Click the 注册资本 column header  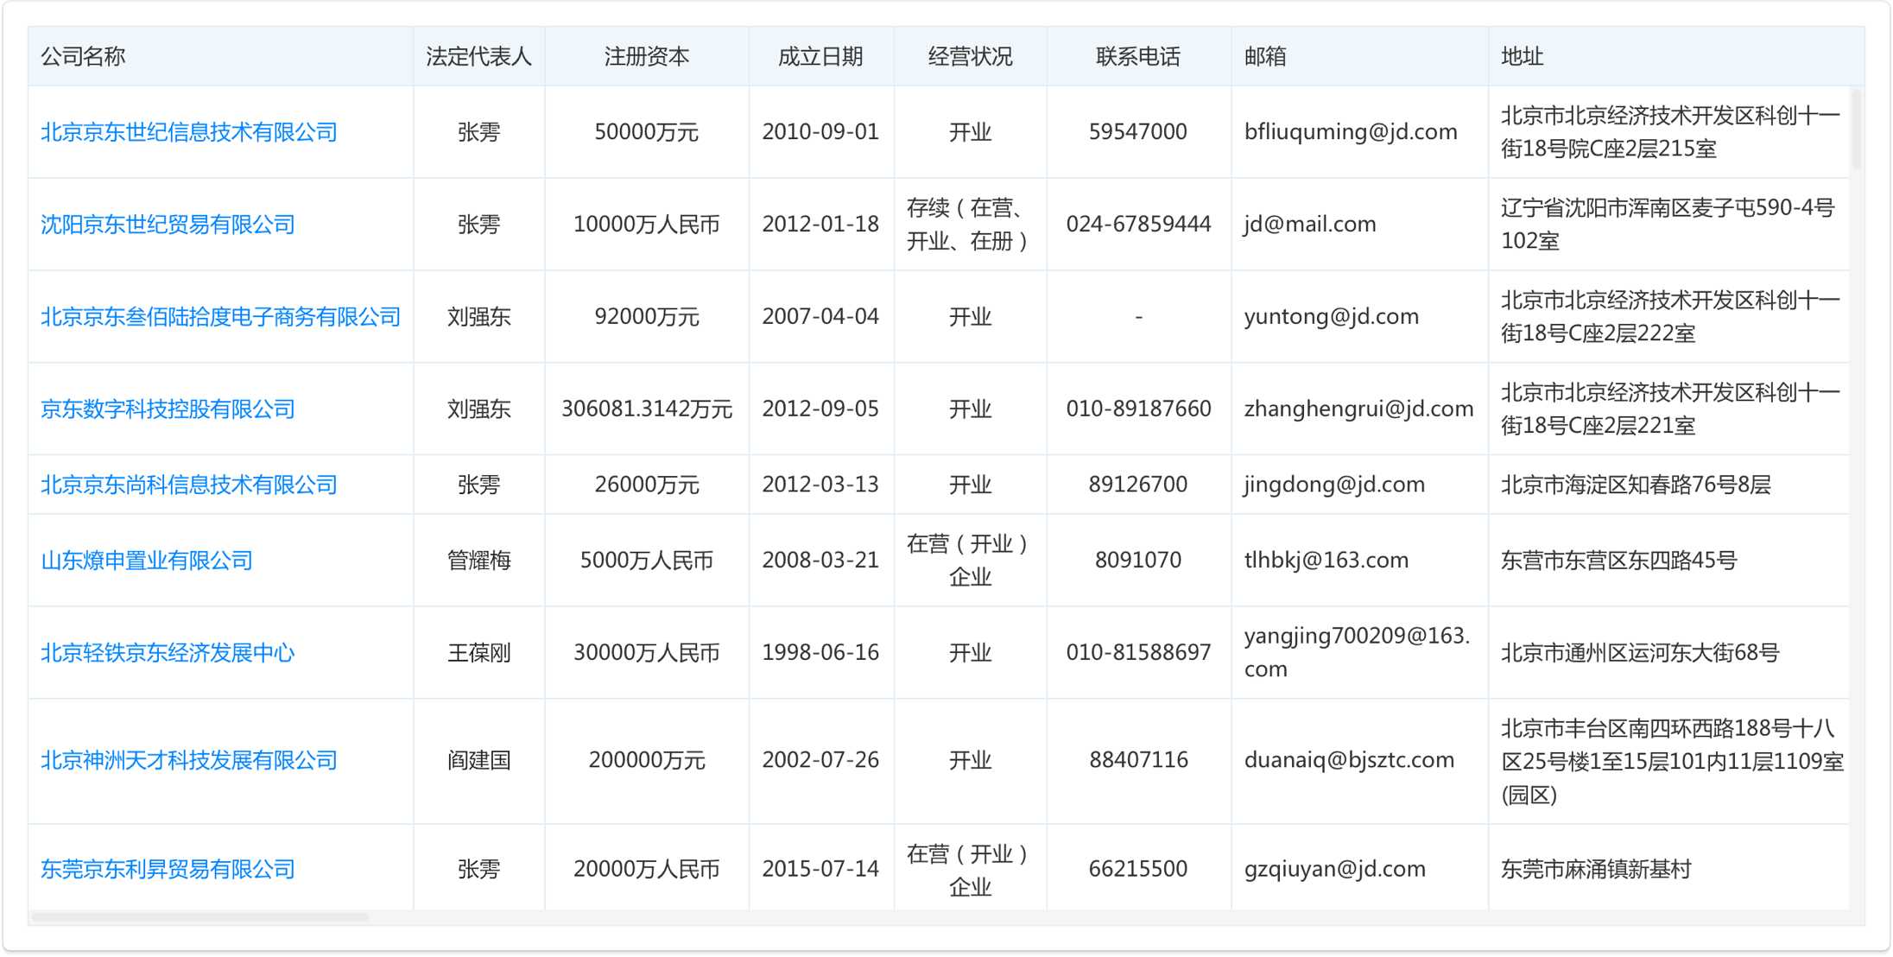[x=646, y=57]
